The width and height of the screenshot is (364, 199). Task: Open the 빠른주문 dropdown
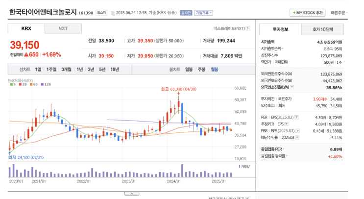[x=339, y=13]
